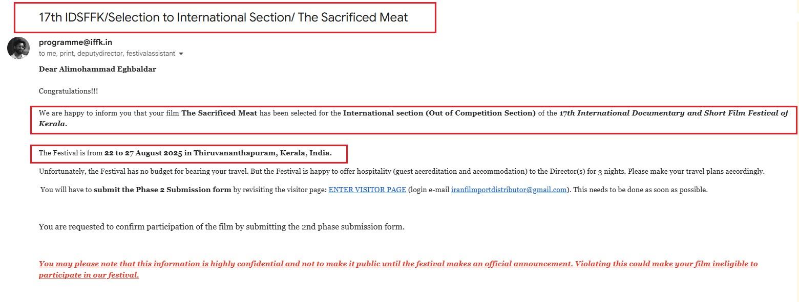Select sender address programme@iffk.in
799x302 pixels.
pos(75,42)
